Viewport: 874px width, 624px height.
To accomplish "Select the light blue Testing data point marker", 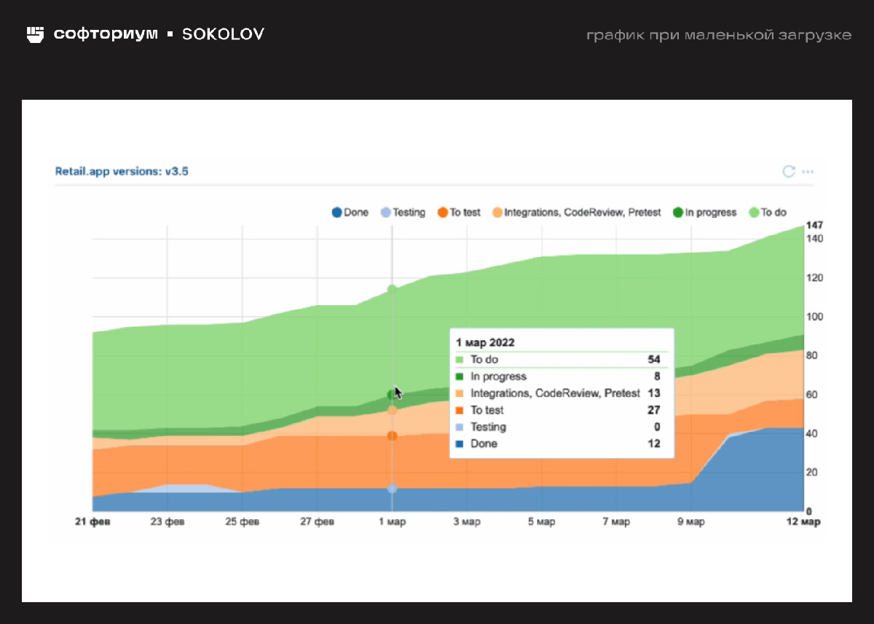I will [x=393, y=489].
